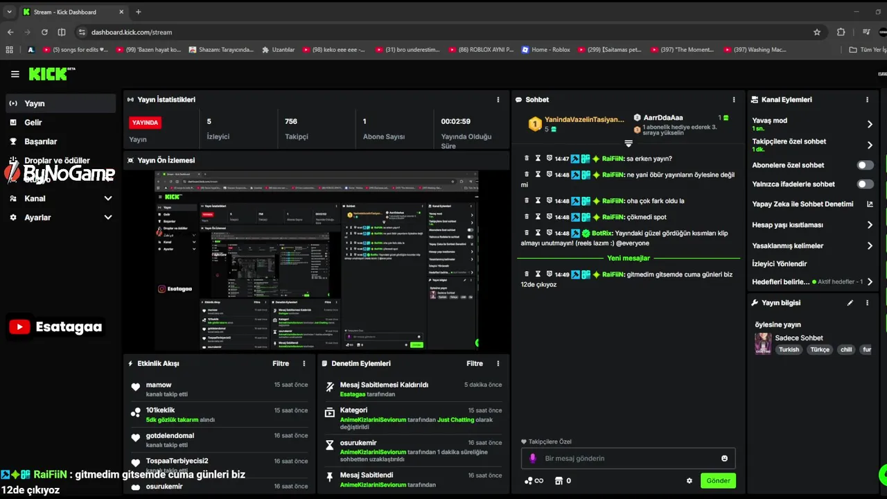Collapse the chat leaderboard with the down arrow
The image size is (887, 499).
pos(629,143)
